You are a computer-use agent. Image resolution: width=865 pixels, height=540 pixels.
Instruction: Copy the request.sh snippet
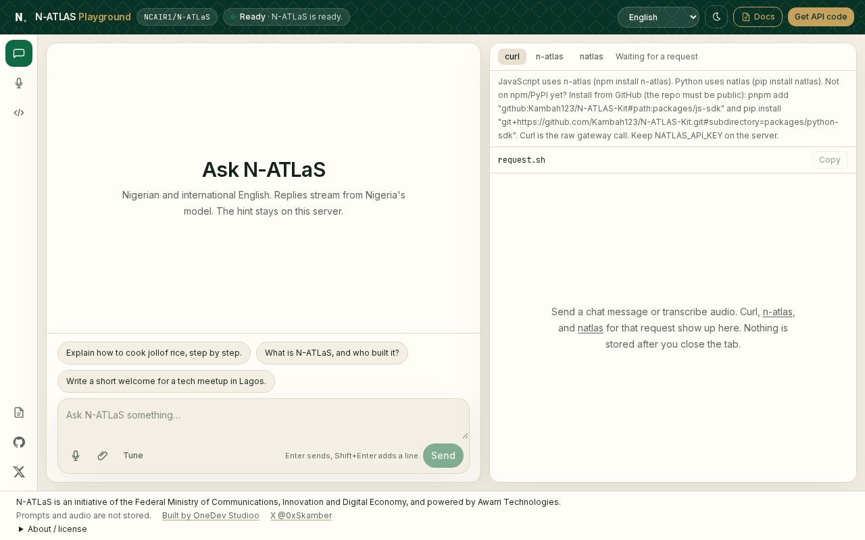coord(830,160)
